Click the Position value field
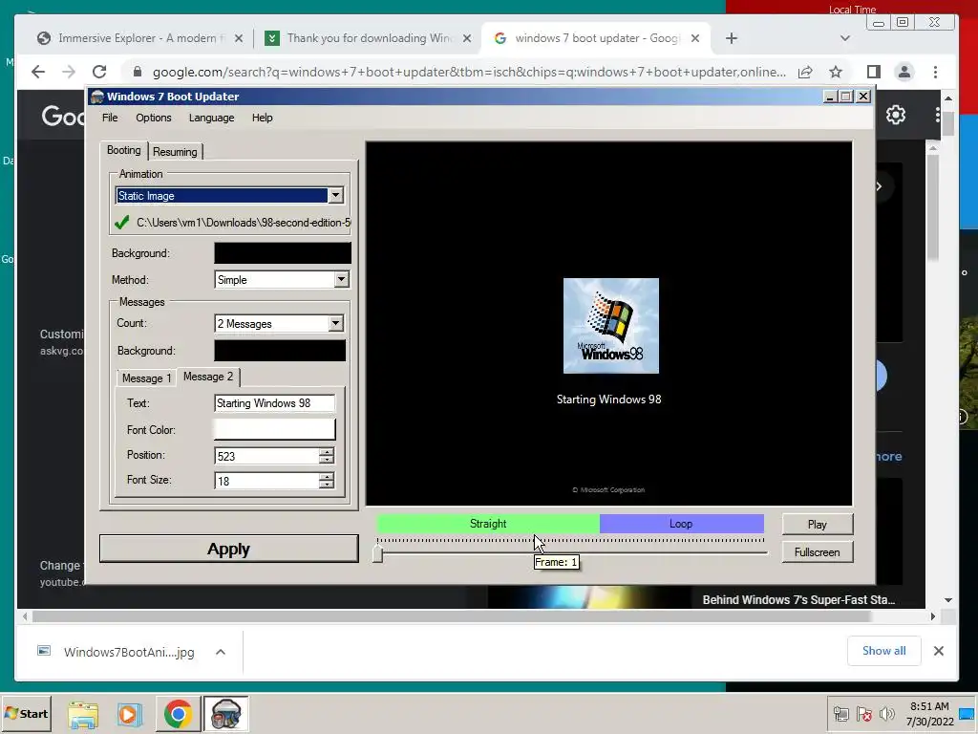 coord(266,456)
